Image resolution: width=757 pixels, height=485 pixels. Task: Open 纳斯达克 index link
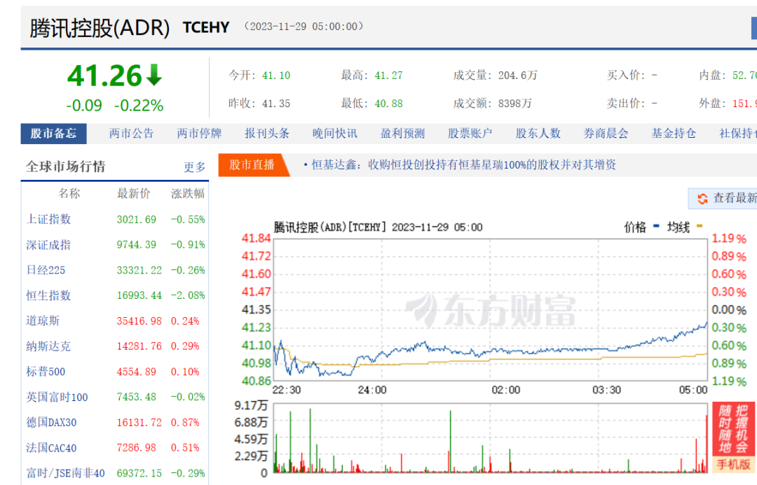coord(48,346)
